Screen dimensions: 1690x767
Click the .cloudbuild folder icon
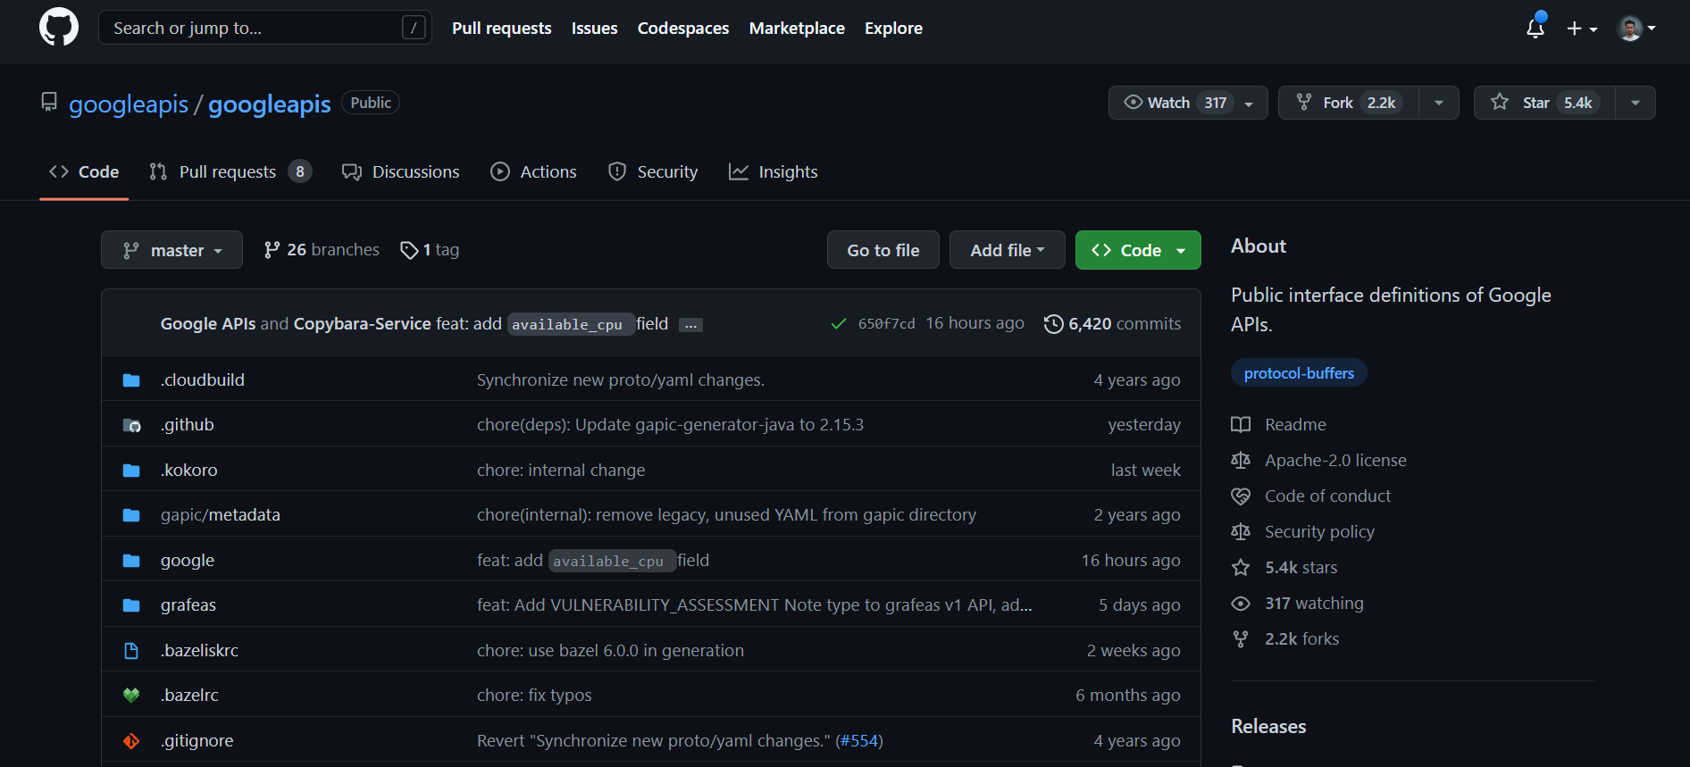(131, 380)
